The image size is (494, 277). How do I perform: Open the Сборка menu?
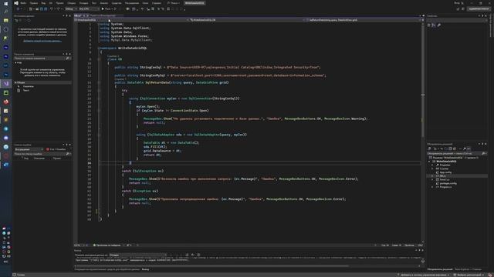click(x=72, y=3)
